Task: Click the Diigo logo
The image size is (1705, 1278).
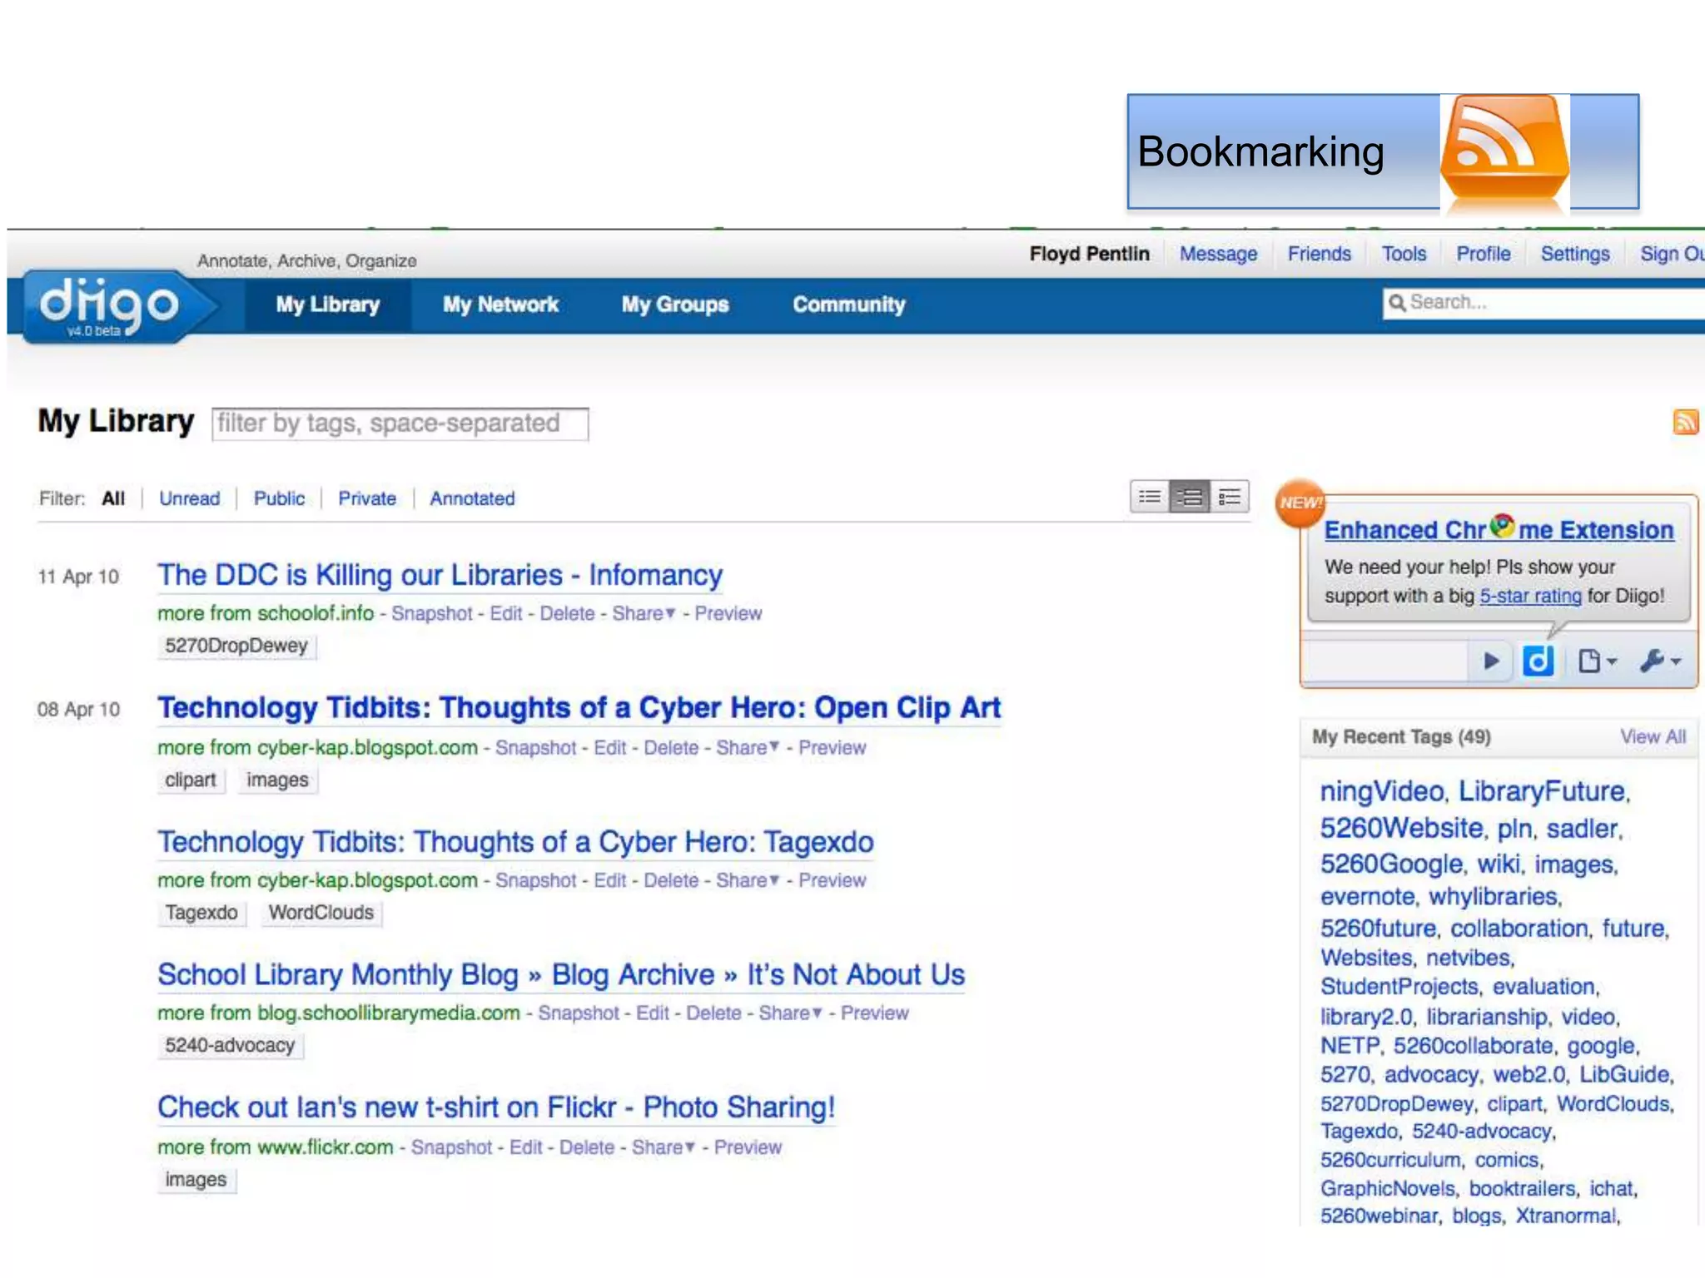Action: (x=108, y=306)
